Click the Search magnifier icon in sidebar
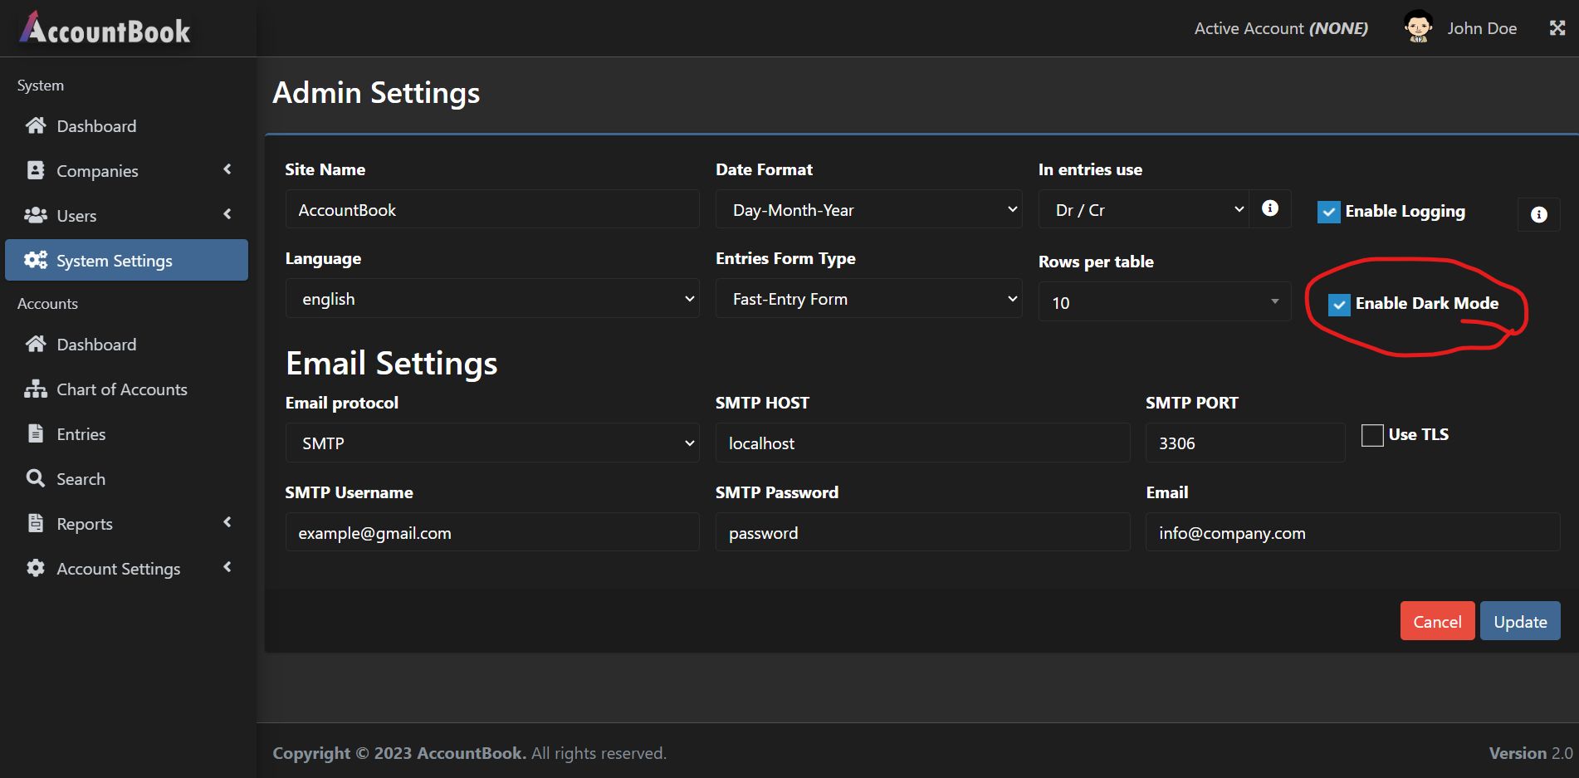Screen dimensions: 1579x778 pyautogui.click(x=36, y=478)
